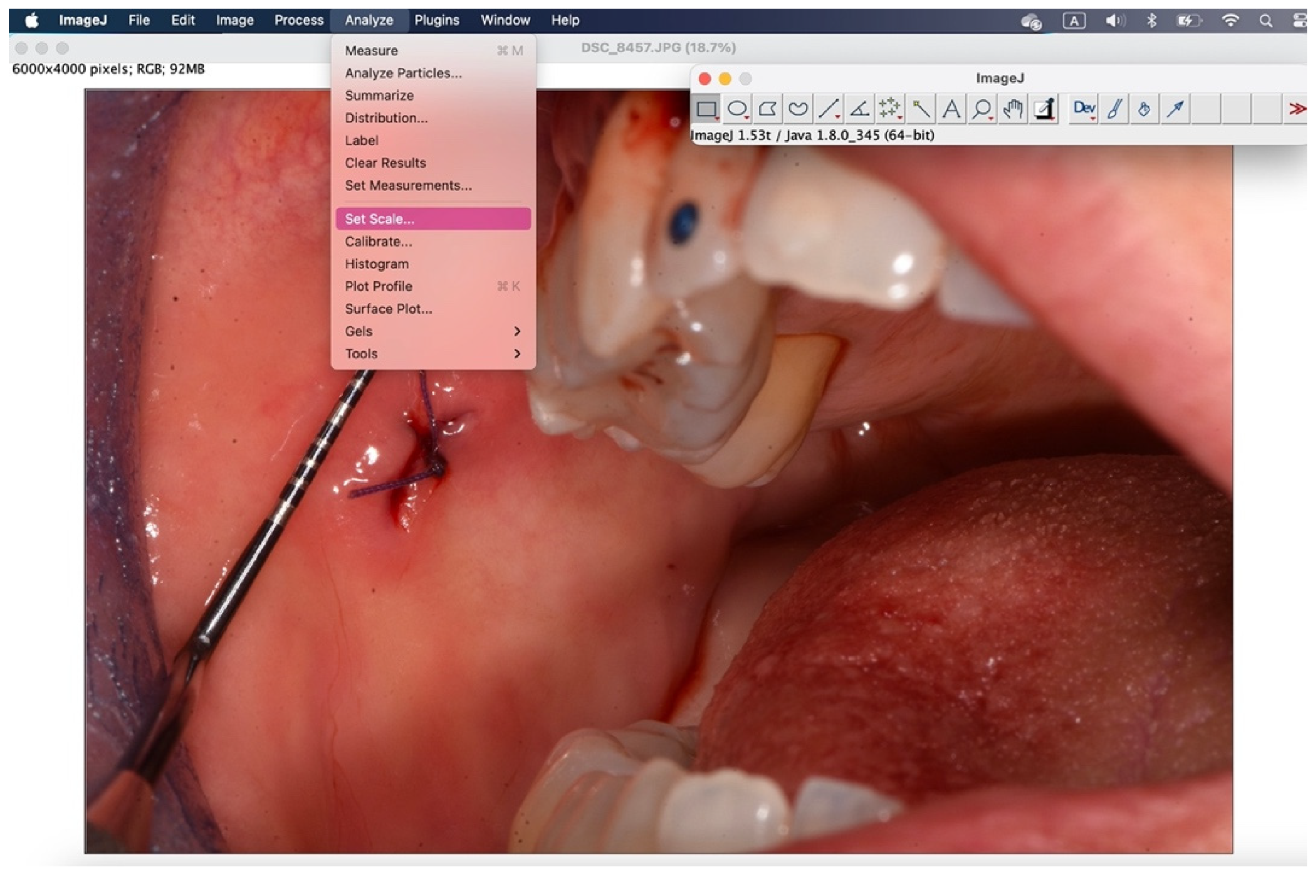Select the Text tool
The height and width of the screenshot is (877, 1316).
click(x=952, y=108)
